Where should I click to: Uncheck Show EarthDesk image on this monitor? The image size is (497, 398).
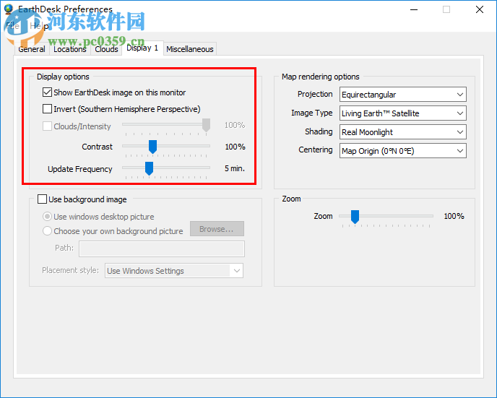pyautogui.click(x=47, y=92)
